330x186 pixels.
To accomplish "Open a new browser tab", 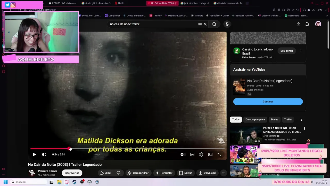I will (247, 3).
